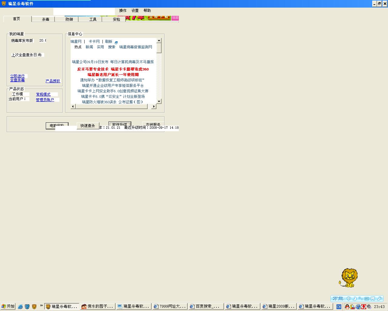Open the blue shield quick launch icon

27,307
